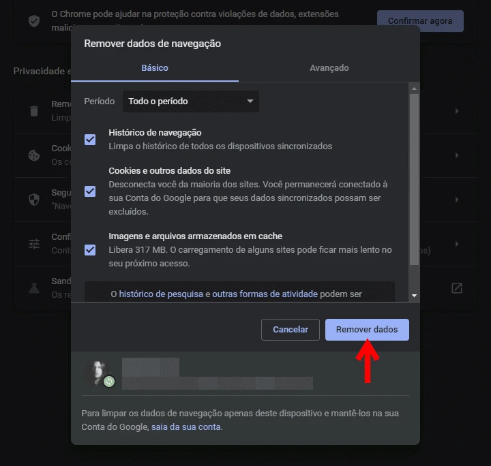
Task: Click the Cancelar button
Action: [x=291, y=330]
